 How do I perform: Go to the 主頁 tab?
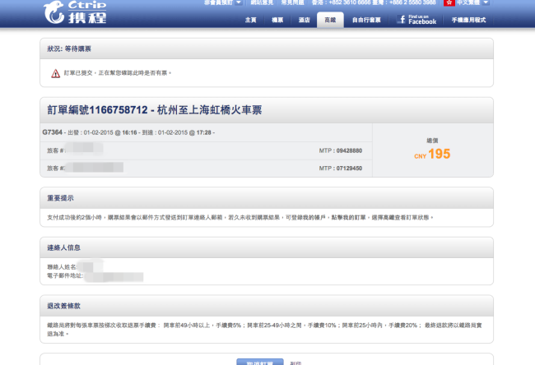(x=251, y=20)
